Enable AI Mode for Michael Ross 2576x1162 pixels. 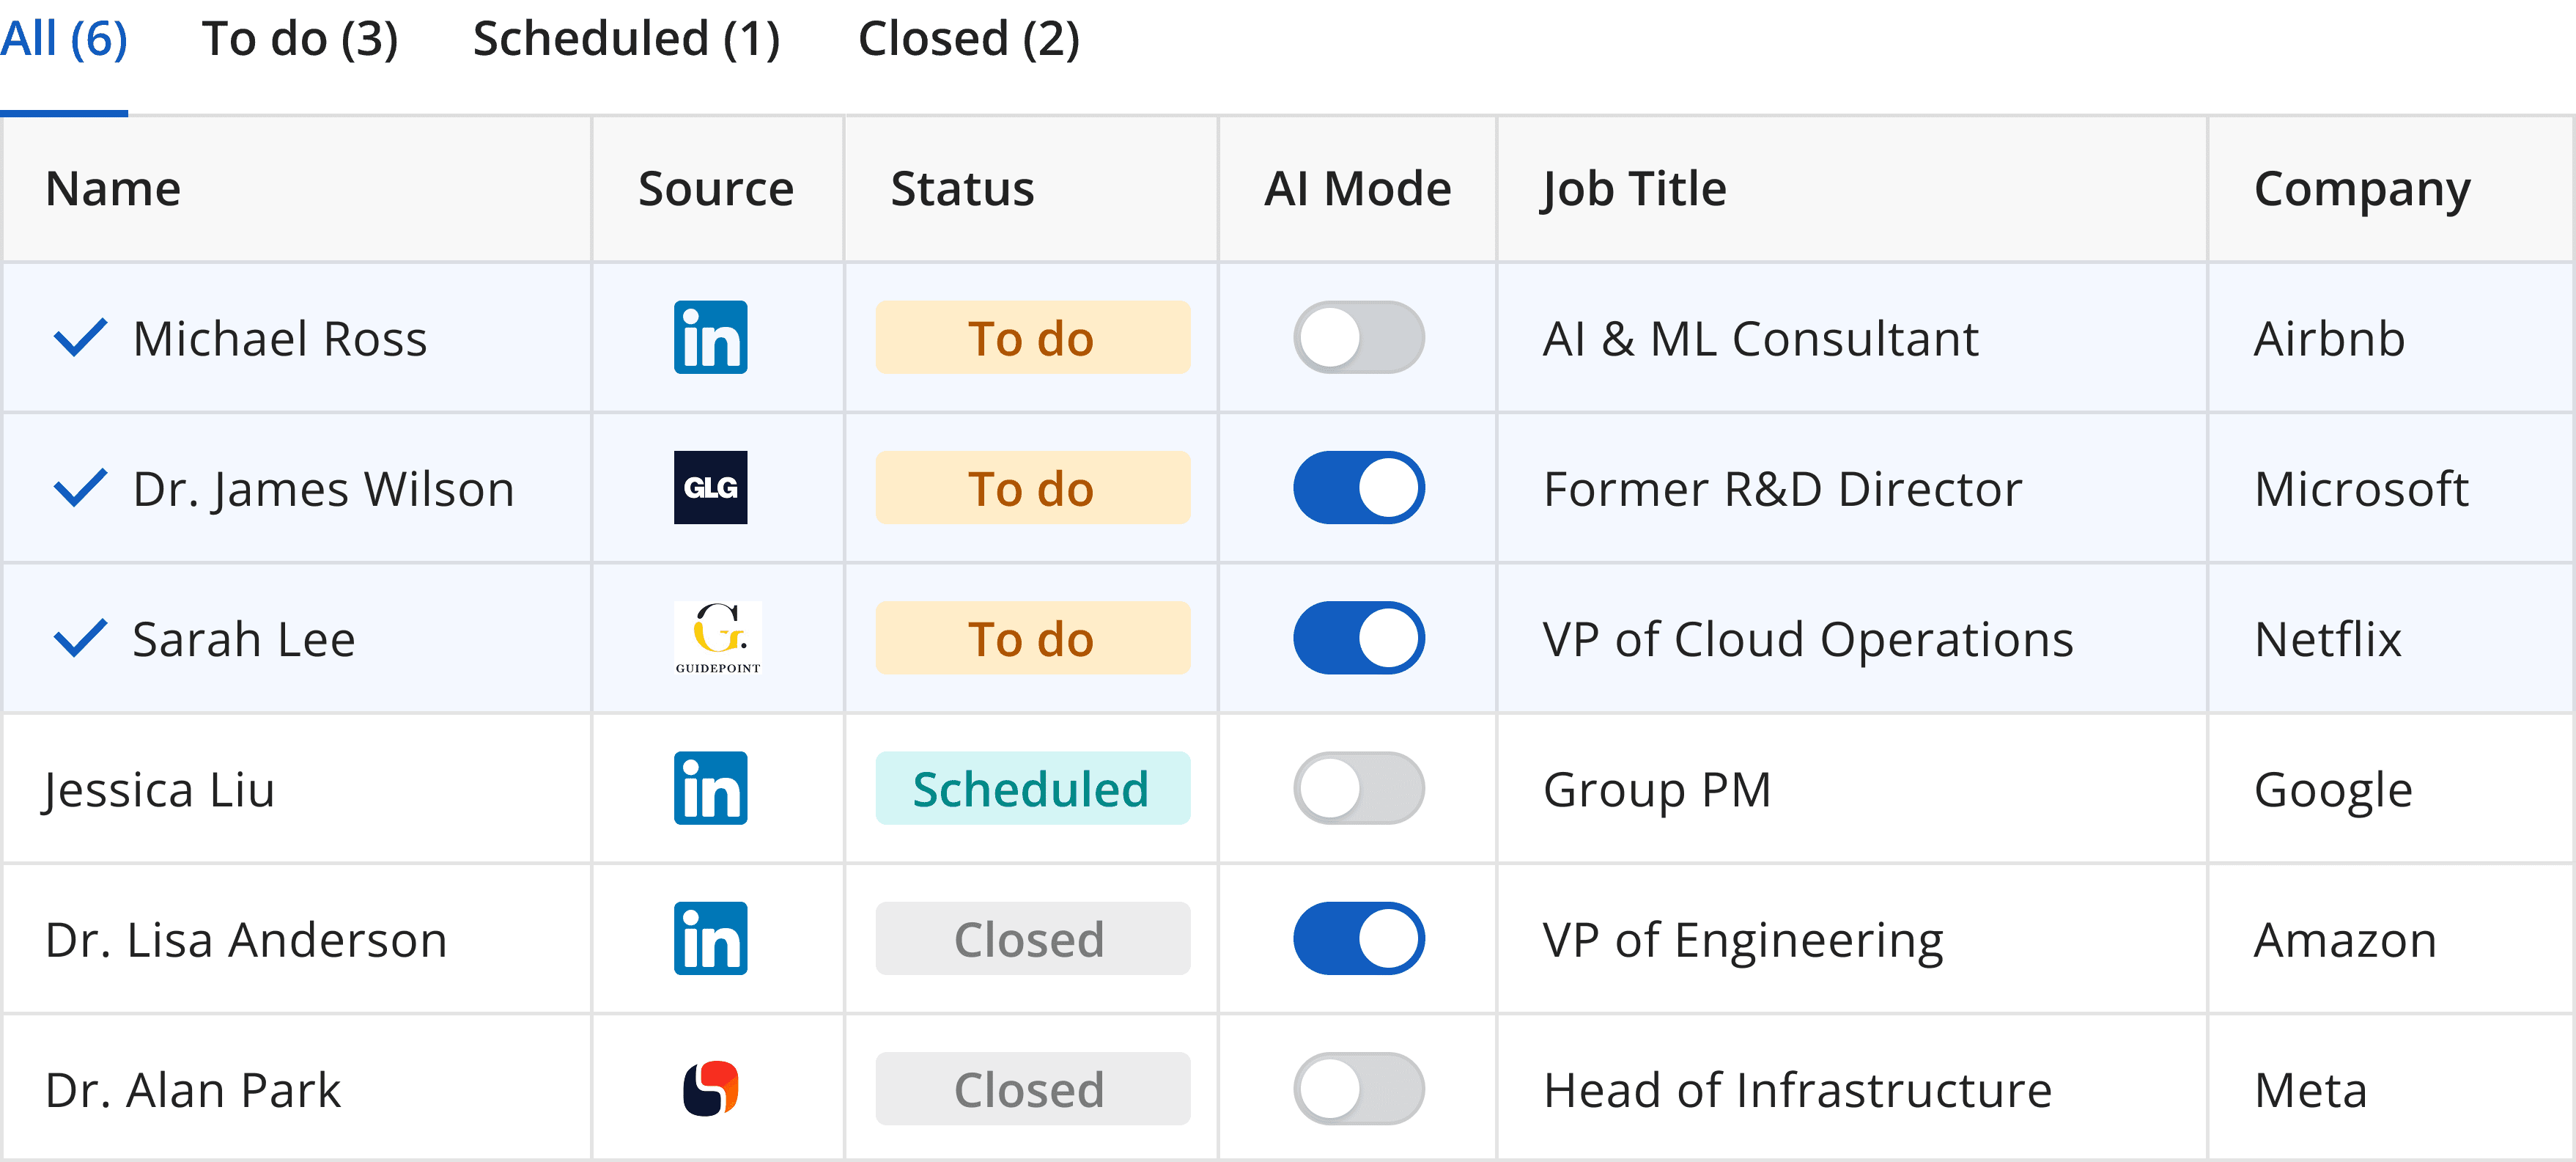tap(1358, 337)
